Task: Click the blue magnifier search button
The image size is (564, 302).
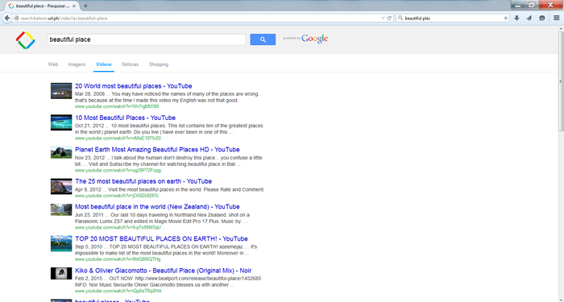Action: click(263, 39)
